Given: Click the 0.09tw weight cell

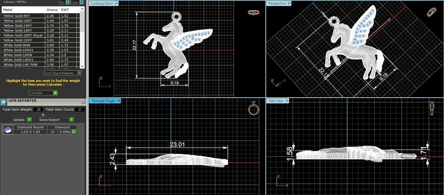Looking at the screenshot, I should [65, 132].
